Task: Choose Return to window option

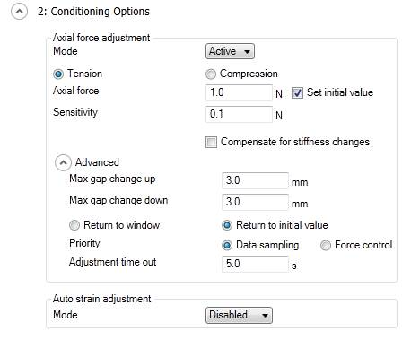Action: coord(74,225)
